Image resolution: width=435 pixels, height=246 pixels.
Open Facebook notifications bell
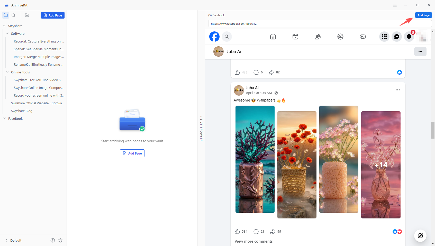pyautogui.click(x=409, y=37)
